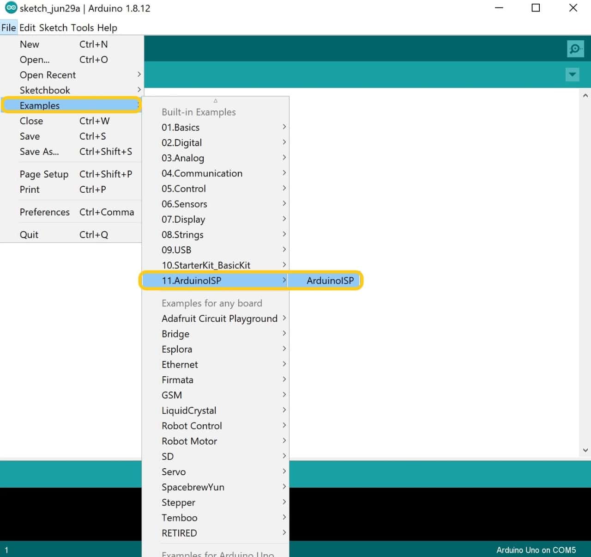Expand the 07.Display examples
Screen dimensions: 591x557
point(216,219)
